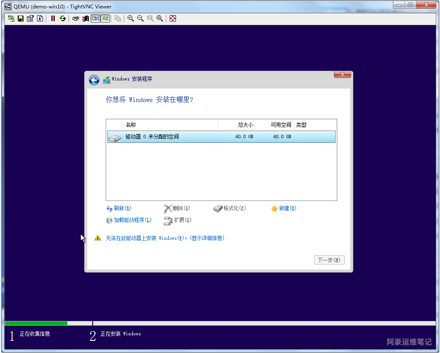Click the 下一步(N) button
The width and height of the screenshot is (440, 353).
click(329, 260)
